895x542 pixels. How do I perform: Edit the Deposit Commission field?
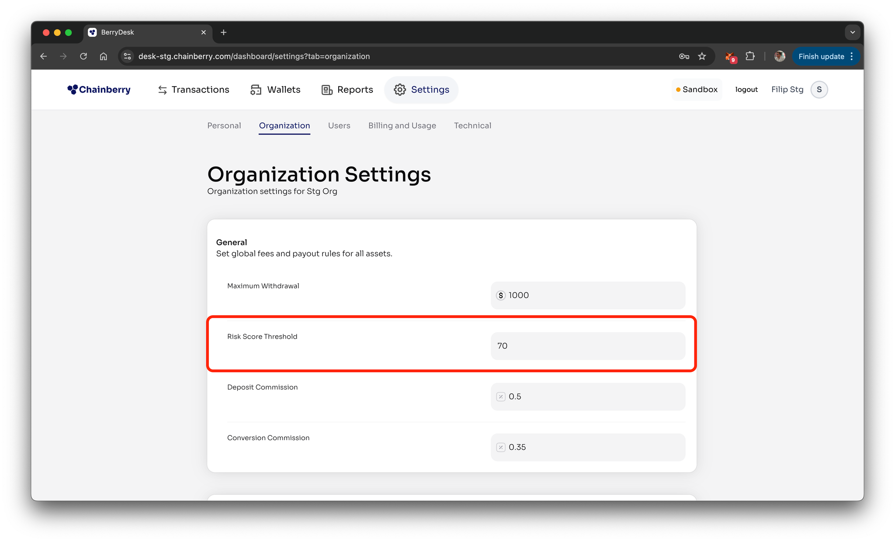tap(588, 397)
